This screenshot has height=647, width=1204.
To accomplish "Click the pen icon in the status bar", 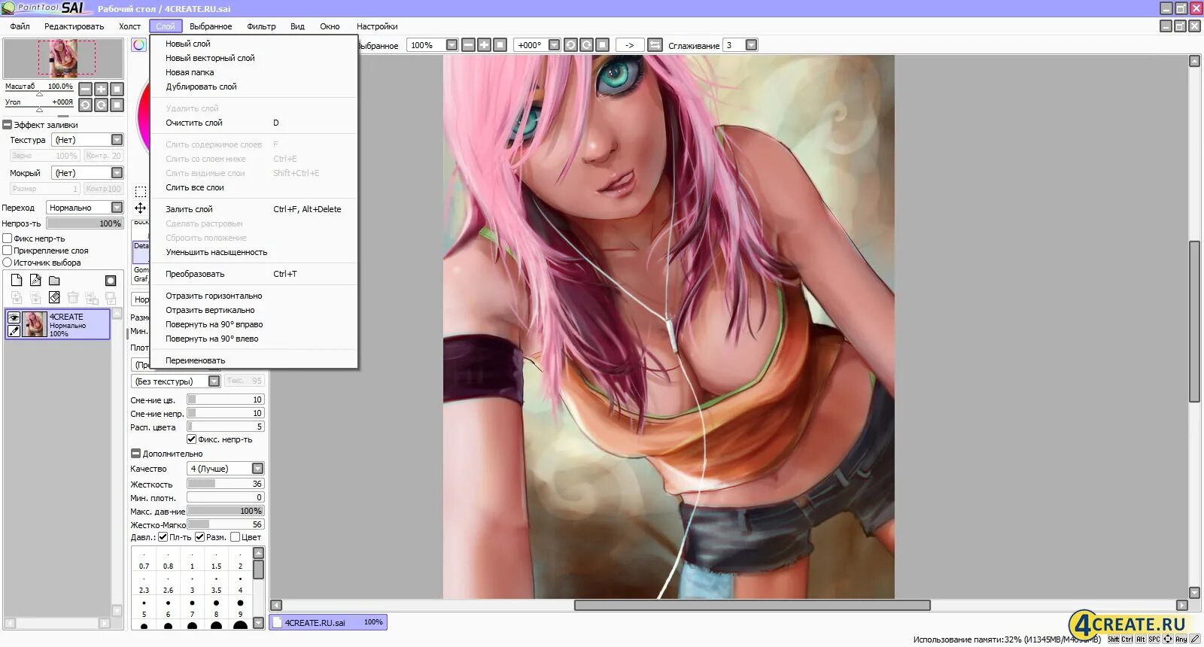I will [x=1195, y=639].
